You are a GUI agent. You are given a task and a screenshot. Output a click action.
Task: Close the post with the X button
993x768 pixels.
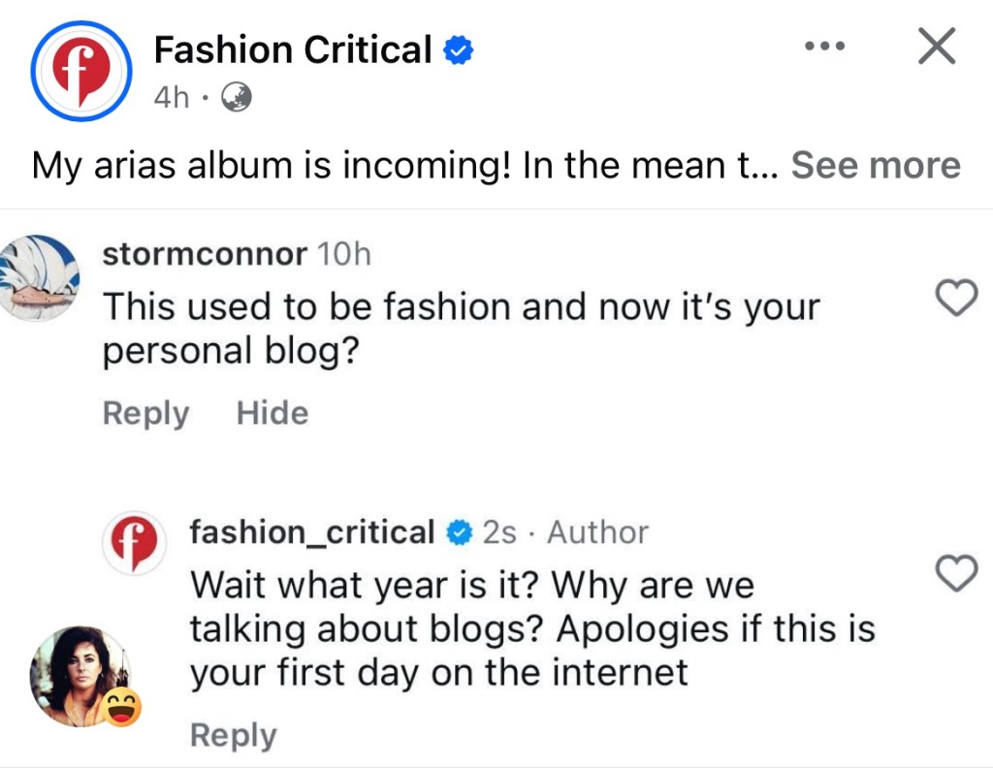point(936,46)
